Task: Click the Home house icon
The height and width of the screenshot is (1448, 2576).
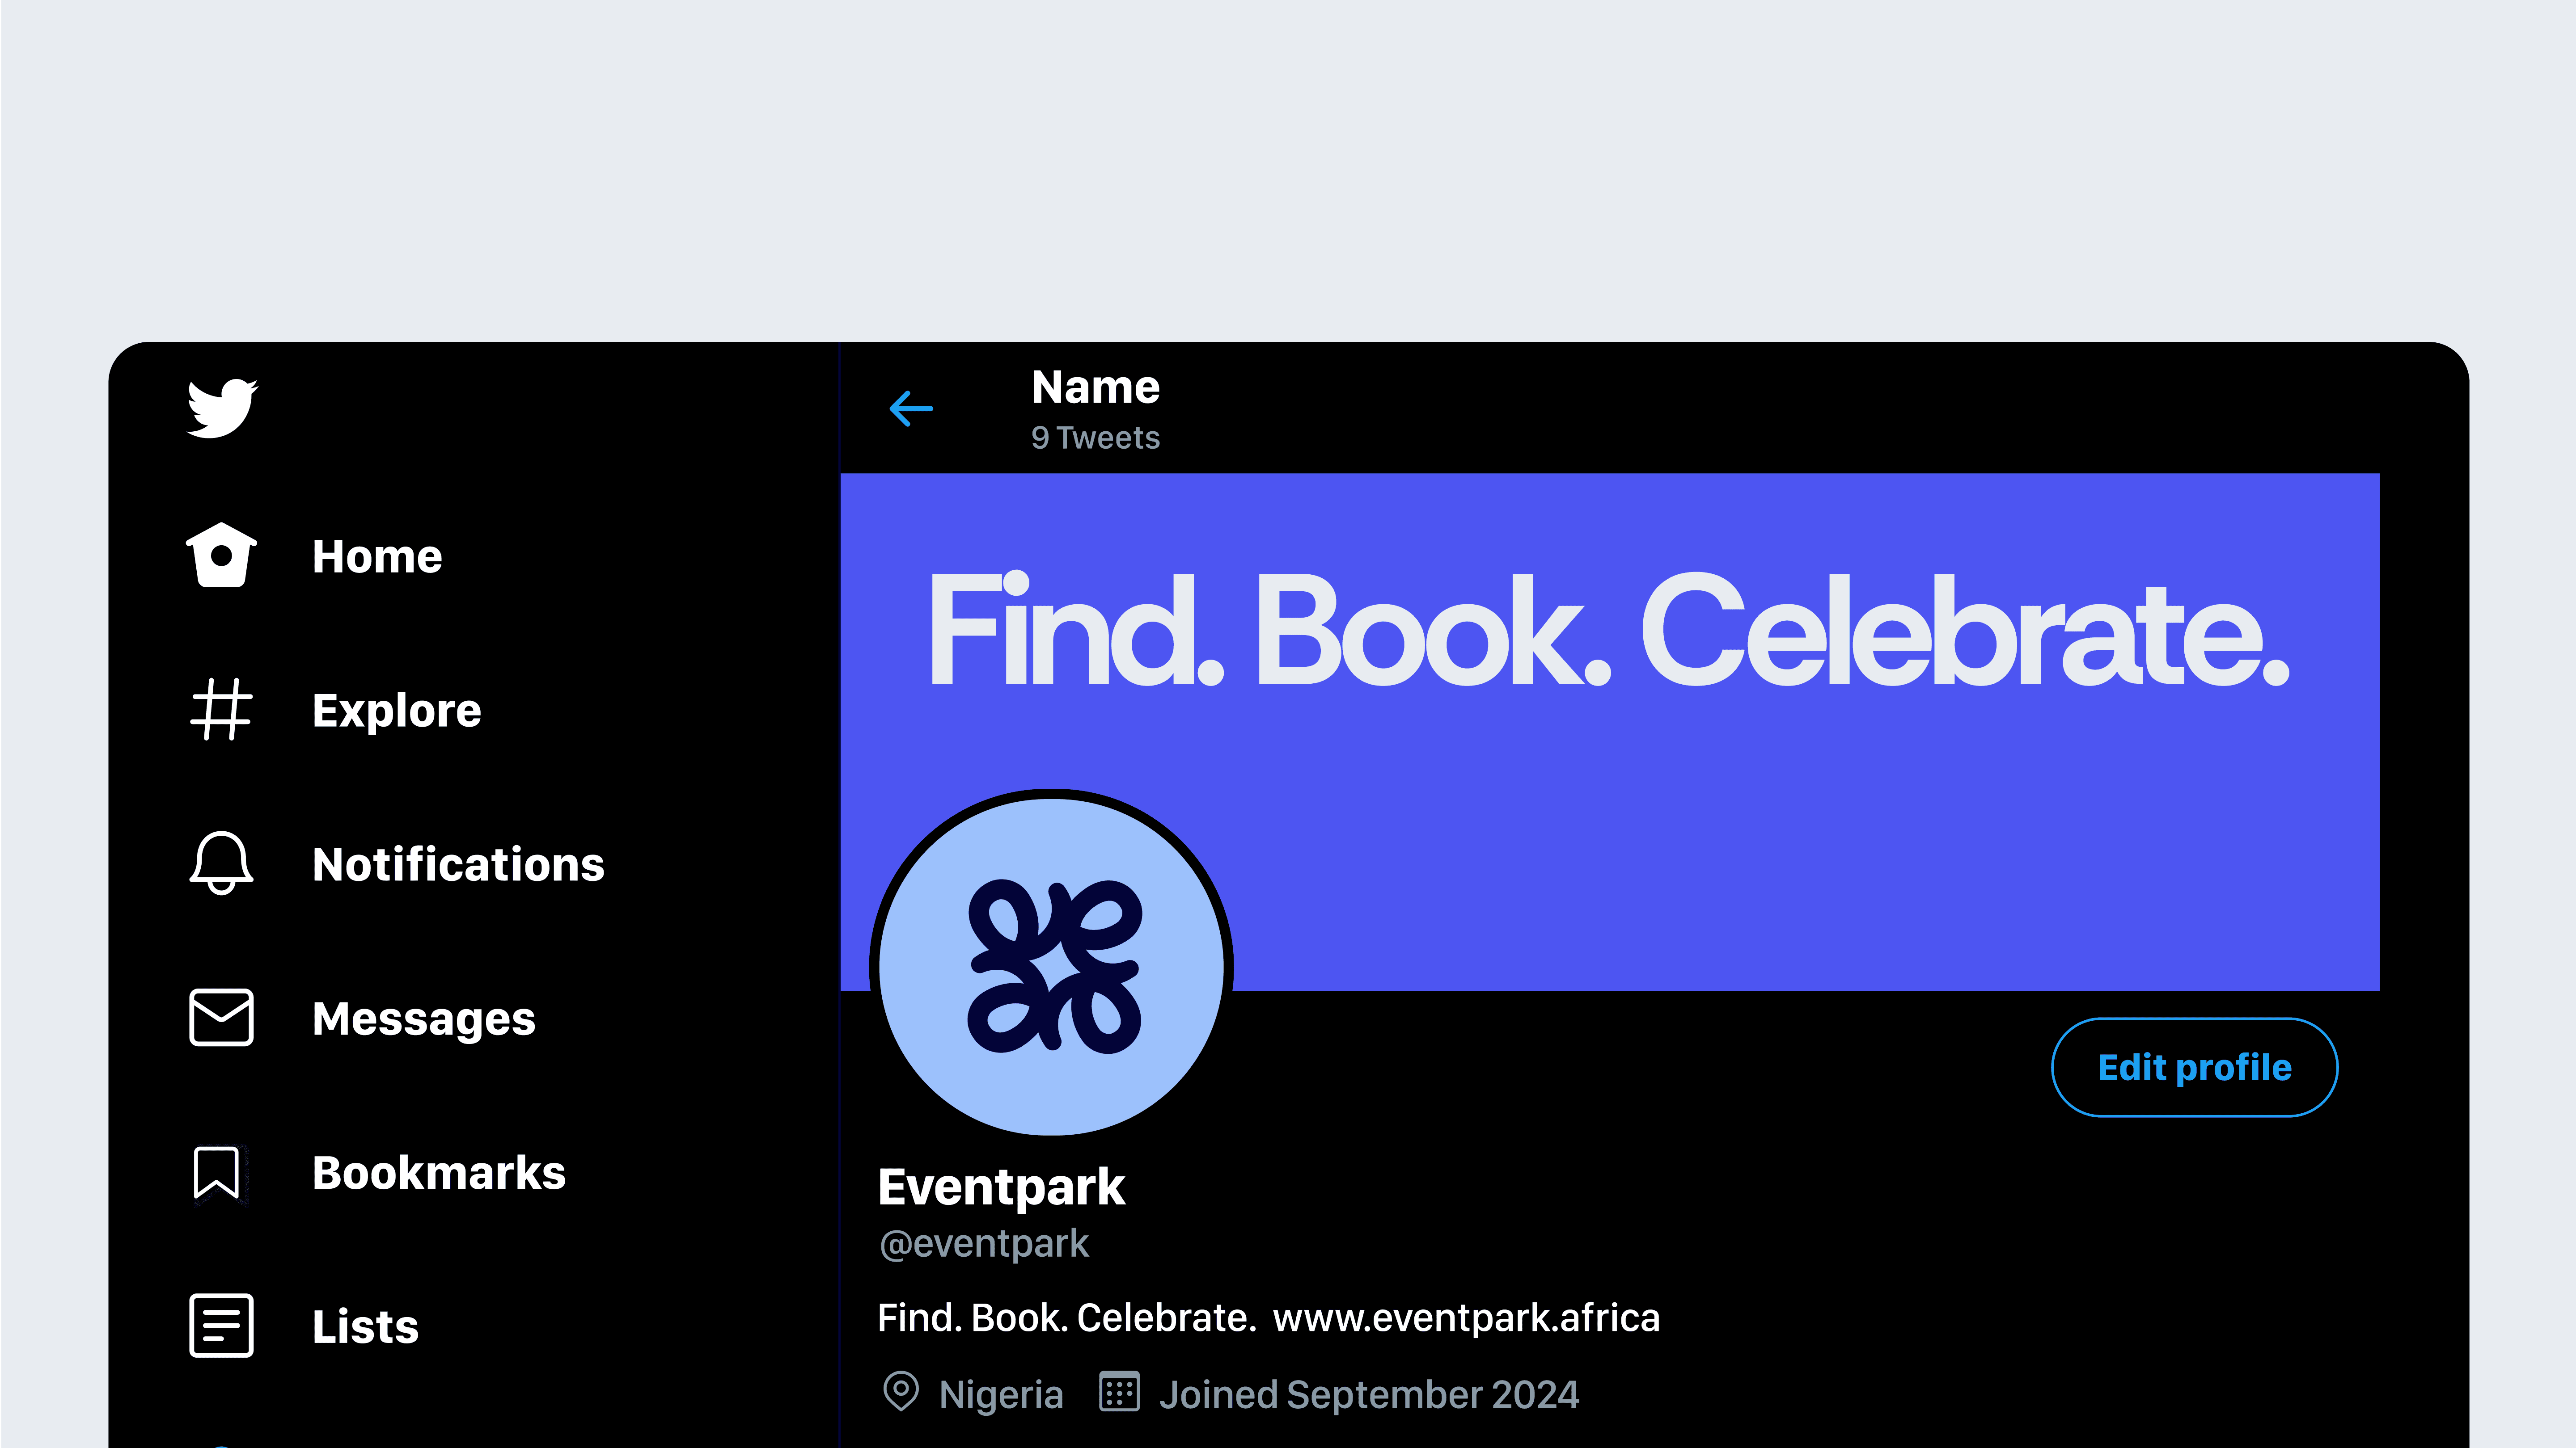Action: click(221, 556)
